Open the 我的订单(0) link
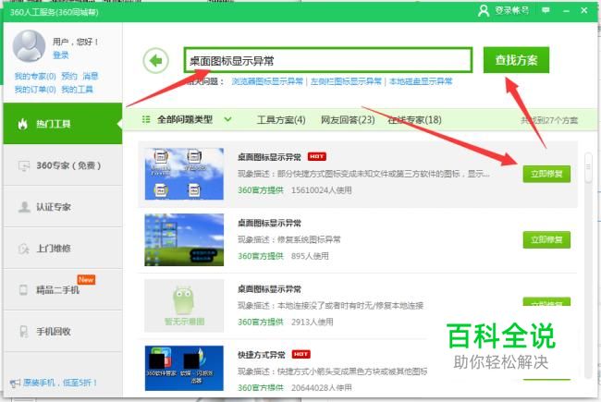 (x=35, y=90)
